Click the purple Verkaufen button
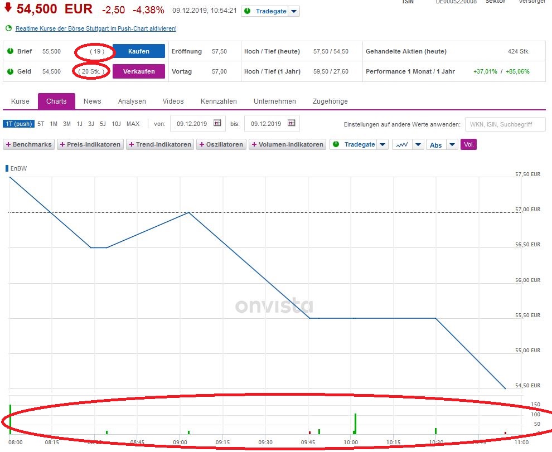 139,71
